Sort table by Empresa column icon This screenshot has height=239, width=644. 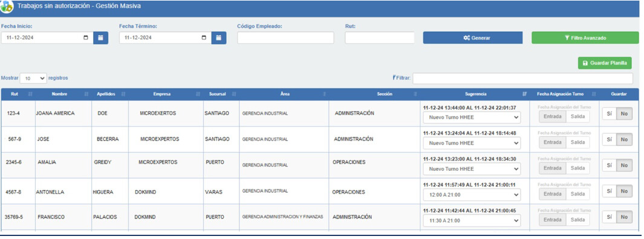click(198, 94)
